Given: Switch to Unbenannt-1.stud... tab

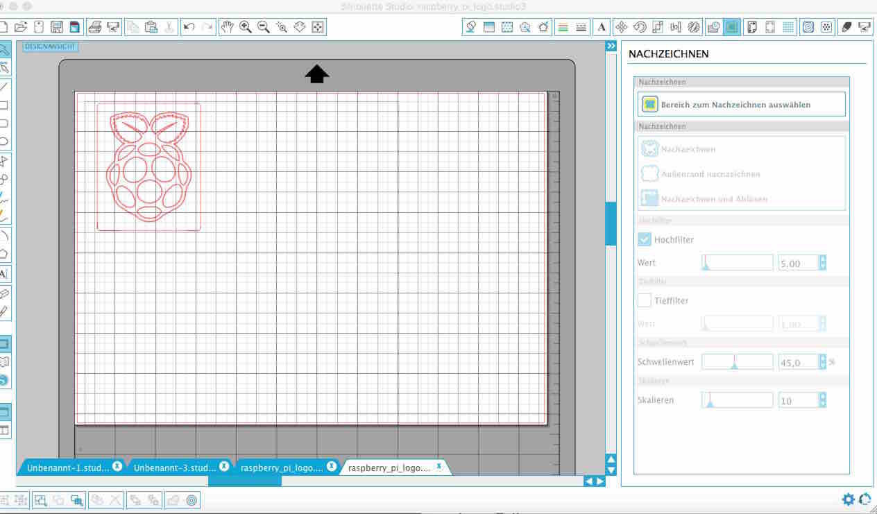Looking at the screenshot, I should 68,468.
